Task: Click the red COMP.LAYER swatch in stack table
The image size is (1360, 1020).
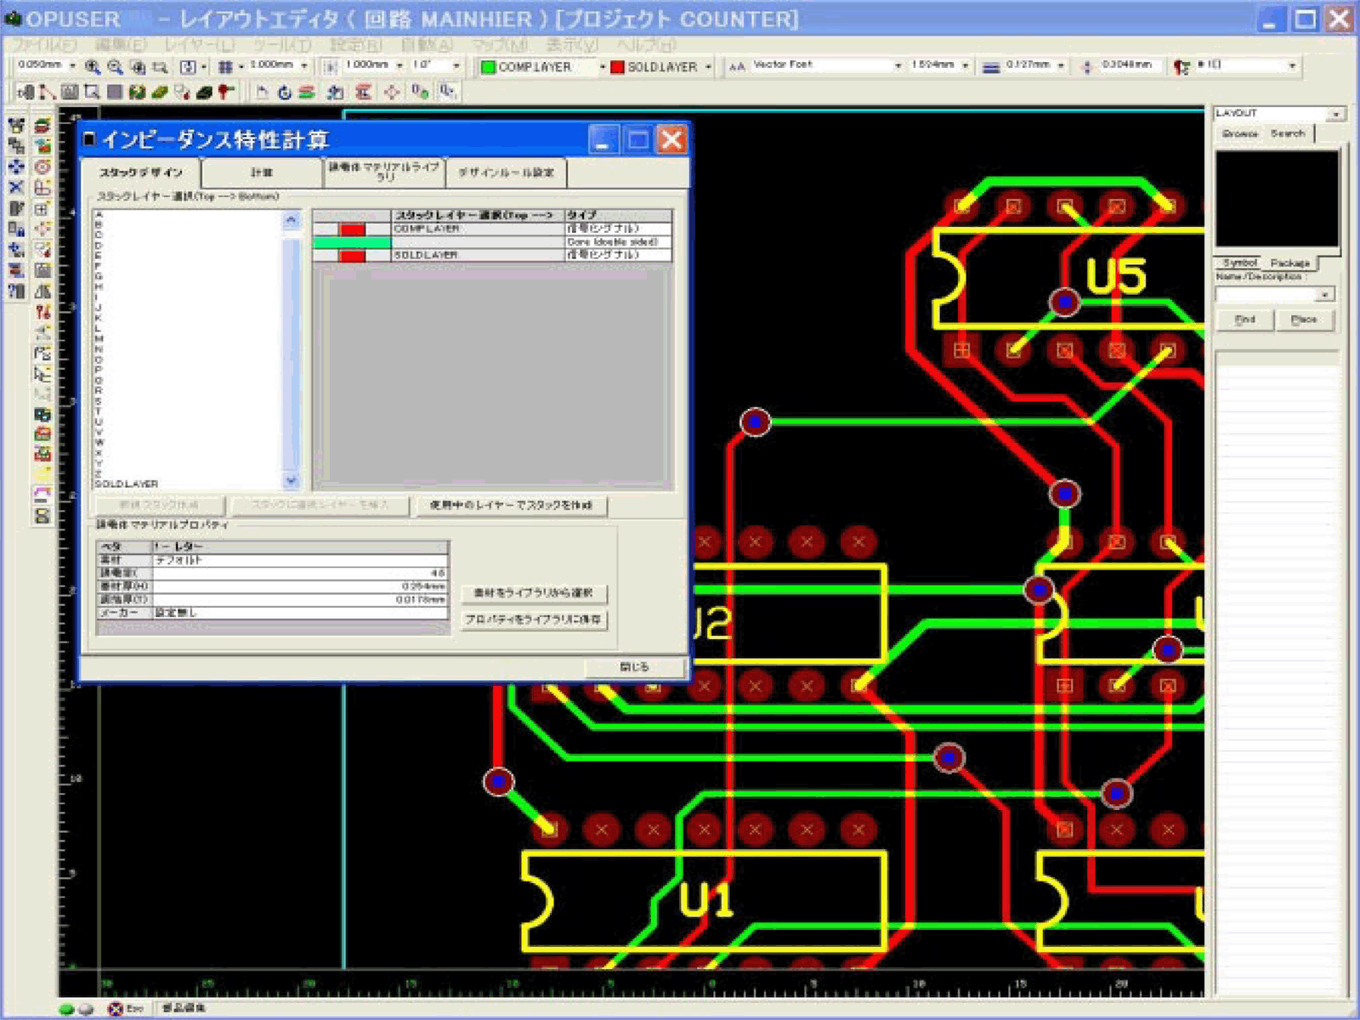Action: 352,229
